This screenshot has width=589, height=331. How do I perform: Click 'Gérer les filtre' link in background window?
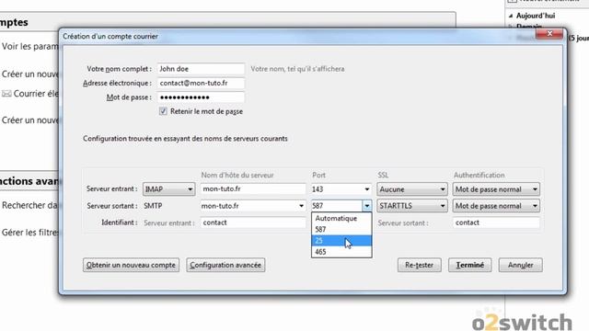(x=30, y=233)
